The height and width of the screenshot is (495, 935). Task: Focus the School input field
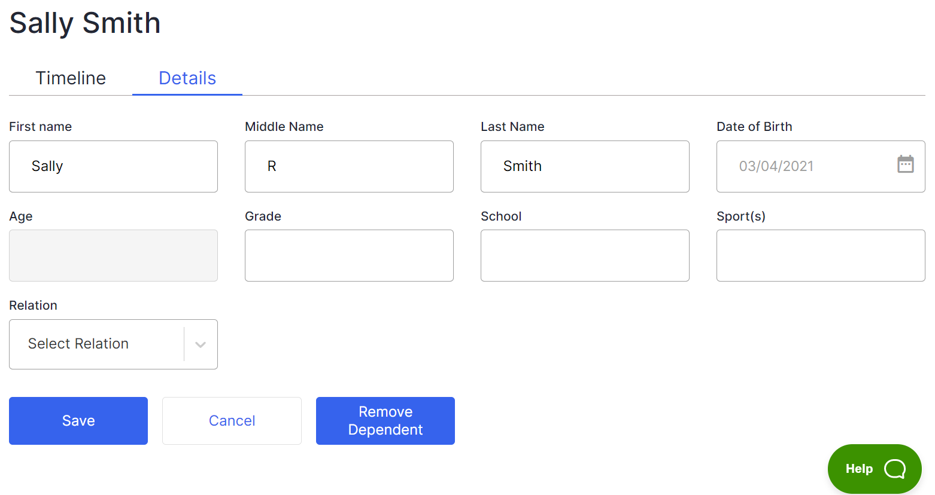point(585,255)
